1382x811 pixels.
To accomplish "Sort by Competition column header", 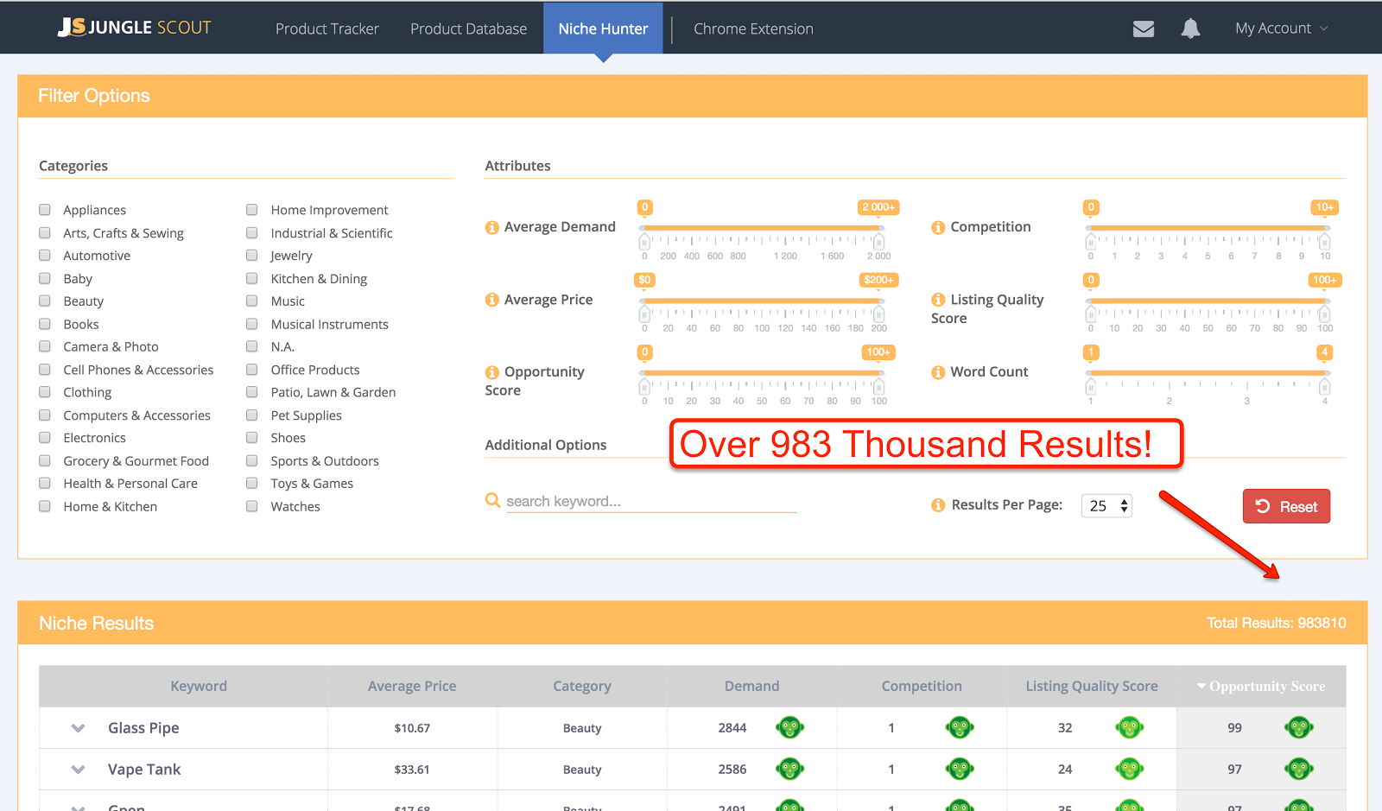I will [x=922, y=686].
